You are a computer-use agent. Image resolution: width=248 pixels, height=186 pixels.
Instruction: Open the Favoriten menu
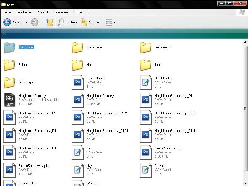point(61,12)
